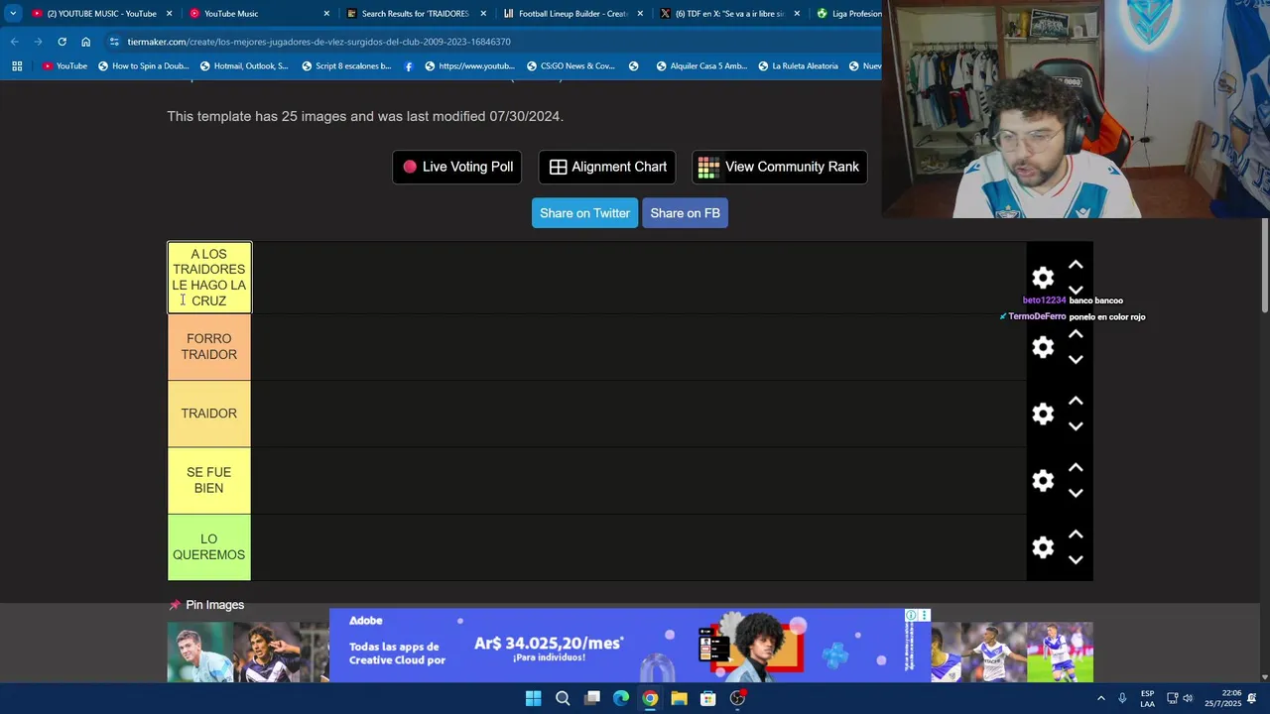1270x714 pixels.
Task: Open the 'YouTube' bookmark
Action: click(64, 66)
